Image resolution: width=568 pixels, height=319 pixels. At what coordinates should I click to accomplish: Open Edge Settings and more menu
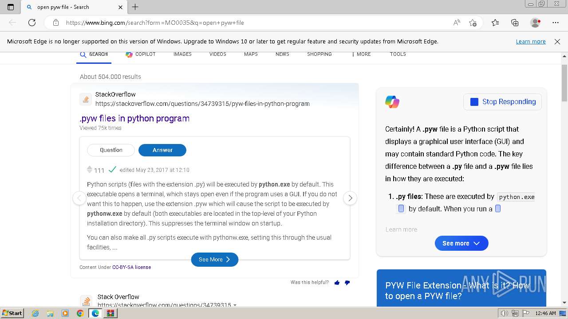point(556,23)
